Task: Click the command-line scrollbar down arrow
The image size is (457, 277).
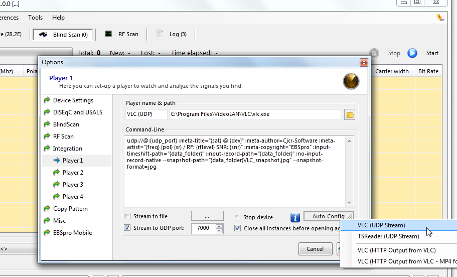Action: point(349,203)
